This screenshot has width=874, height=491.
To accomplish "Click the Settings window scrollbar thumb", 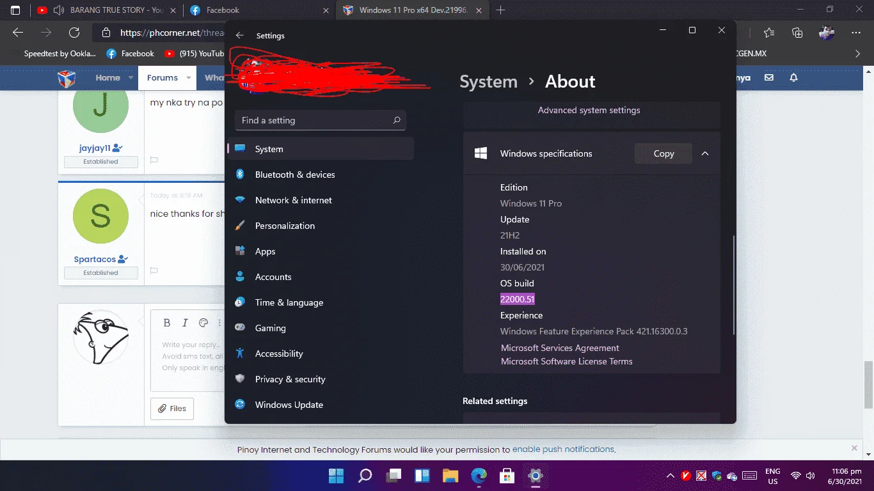I will tap(734, 285).
